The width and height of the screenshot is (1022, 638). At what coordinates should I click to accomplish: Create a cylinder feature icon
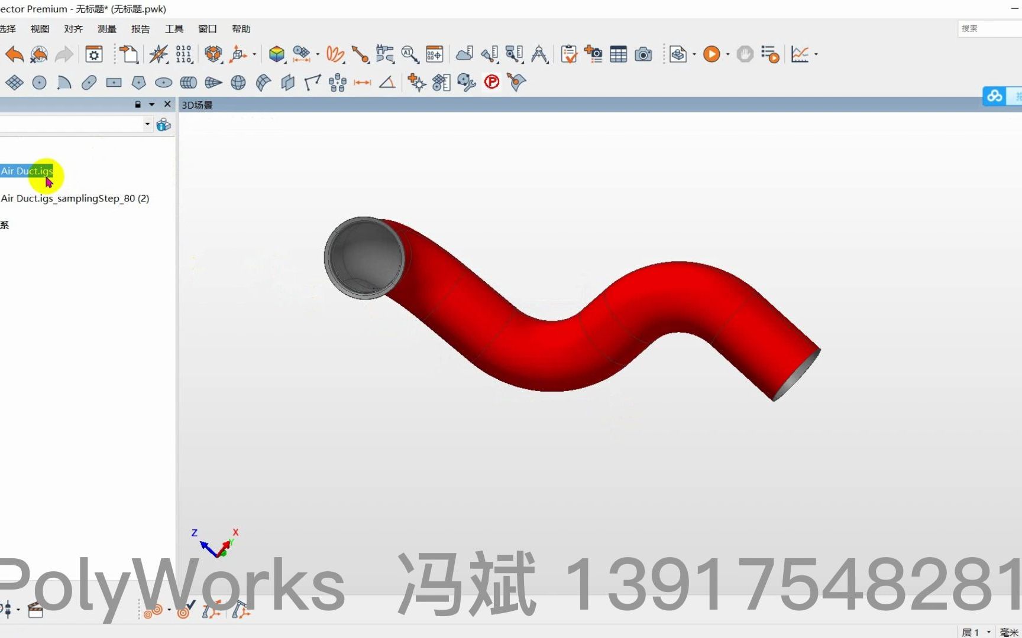[x=188, y=83]
